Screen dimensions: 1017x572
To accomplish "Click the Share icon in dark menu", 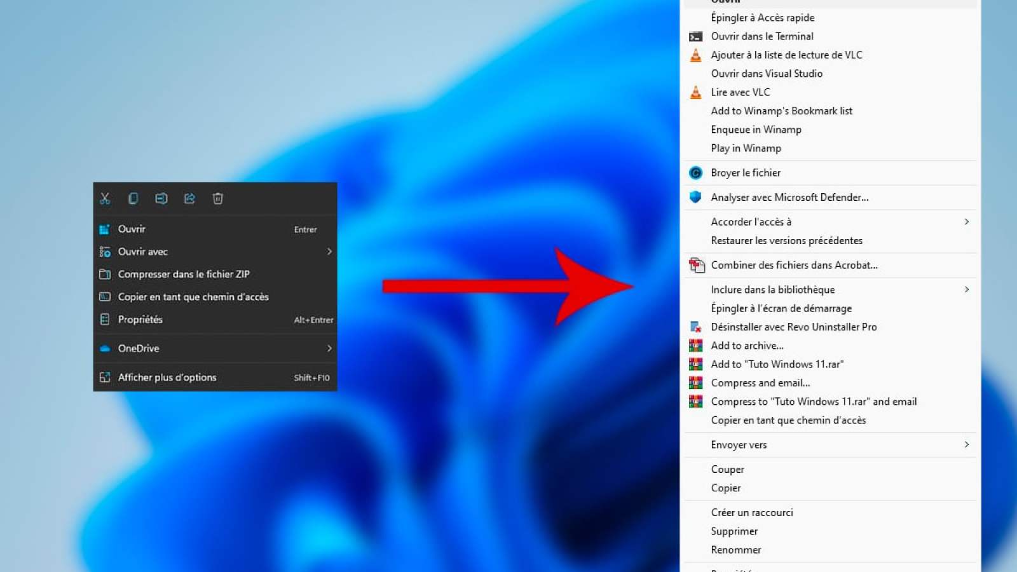I will coord(189,199).
